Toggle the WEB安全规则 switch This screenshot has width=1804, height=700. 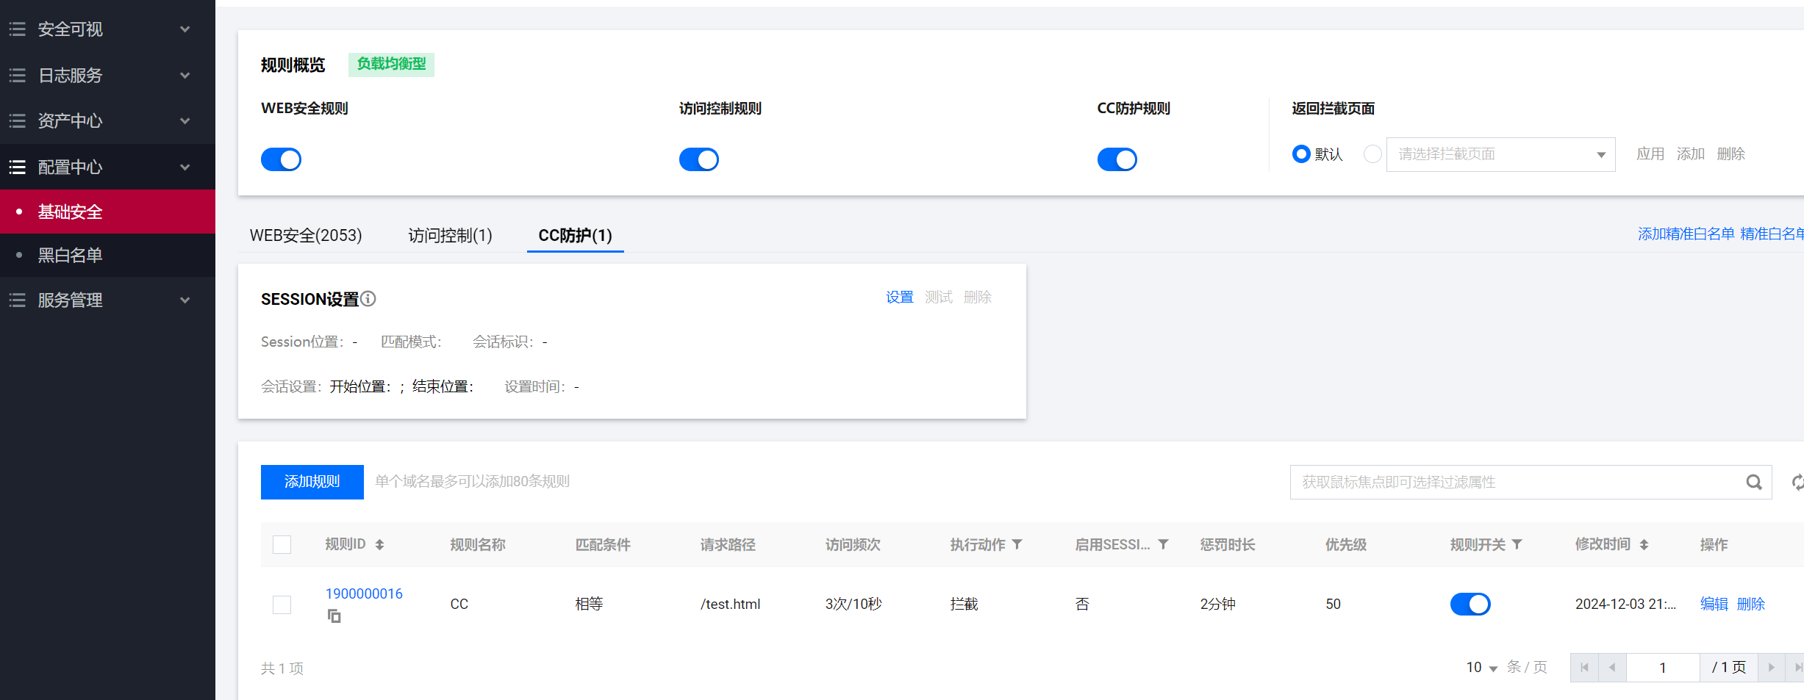[x=281, y=159]
